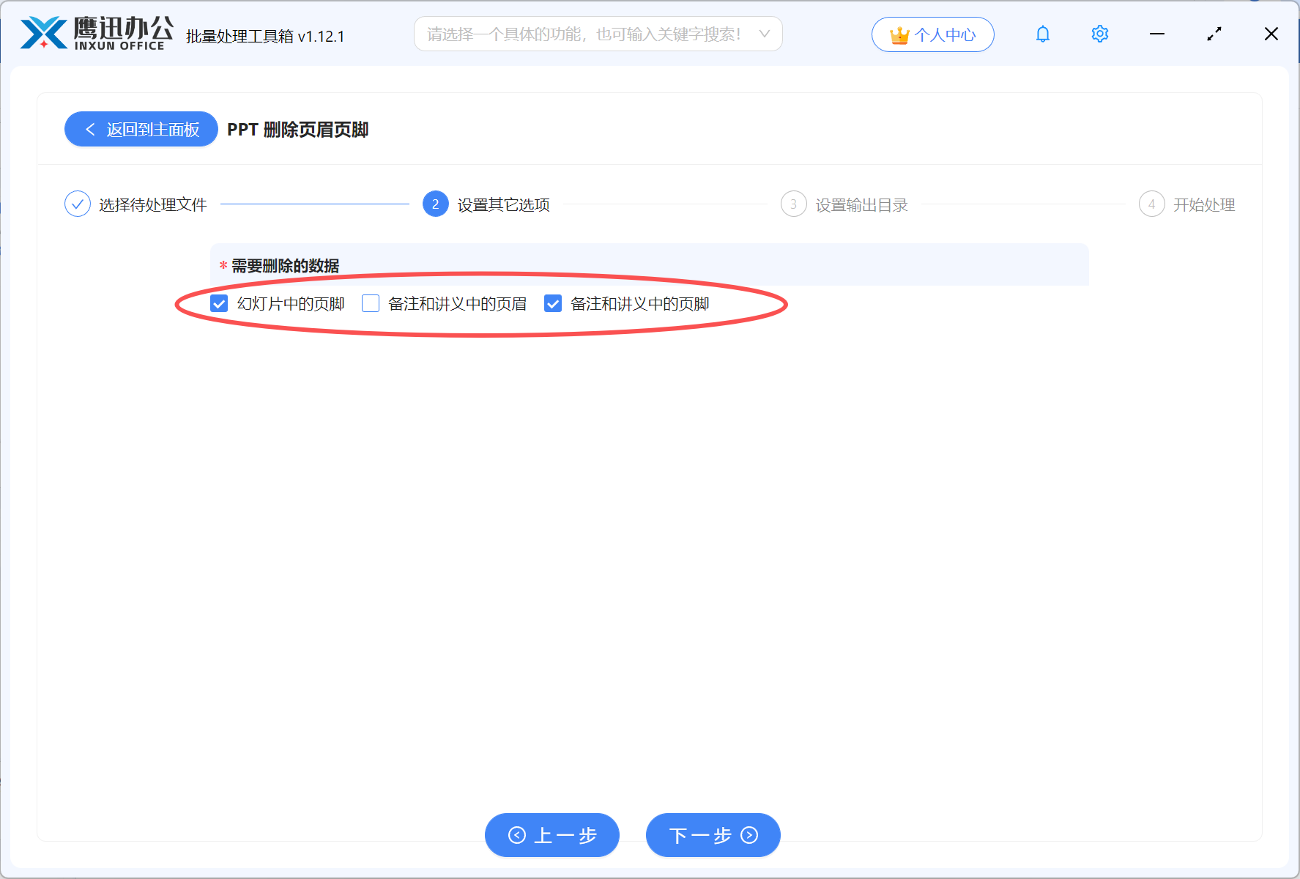Click the notification bell icon

point(1042,34)
